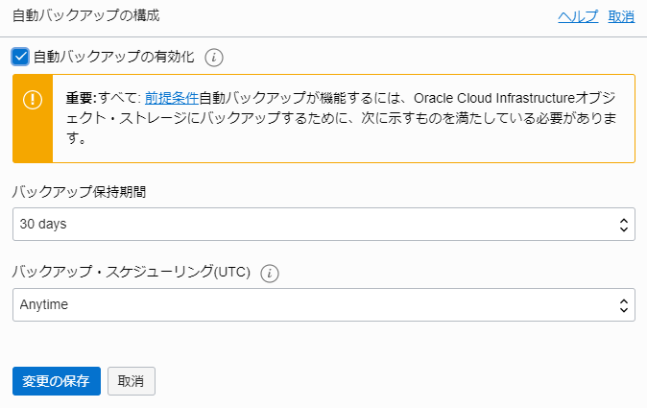The image size is (647, 408).
Task: Click the バックアップ保持期間 field label
Action: pos(79,191)
